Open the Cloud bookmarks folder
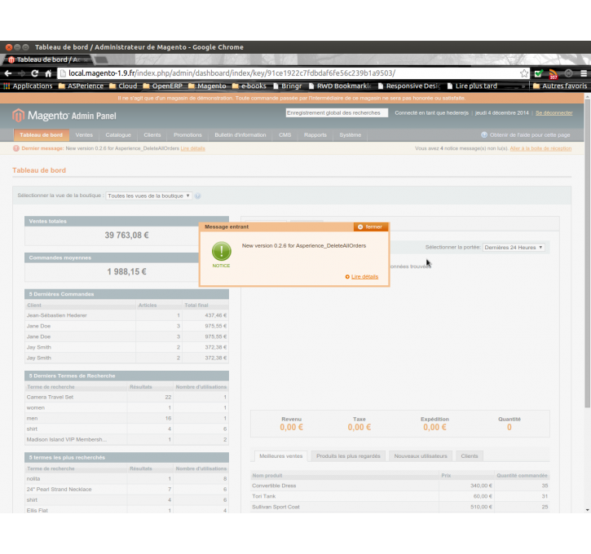This screenshot has height=554, width=591. click(123, 86)
